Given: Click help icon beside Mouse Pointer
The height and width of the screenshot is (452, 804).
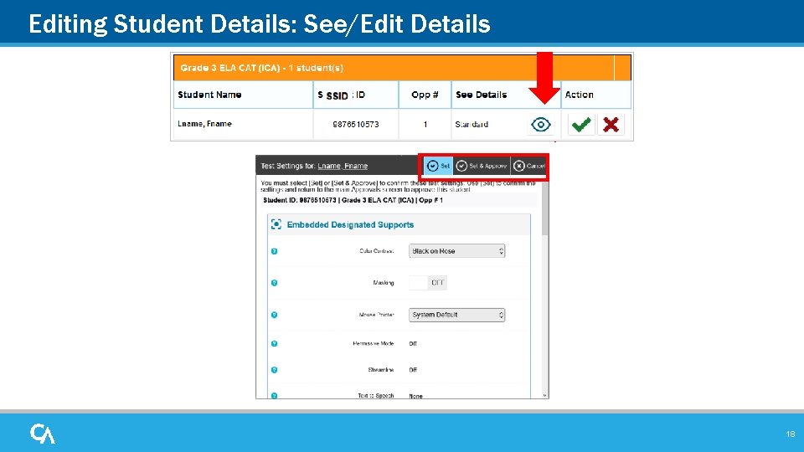Looking at the screenshot, I should point(275,315).
